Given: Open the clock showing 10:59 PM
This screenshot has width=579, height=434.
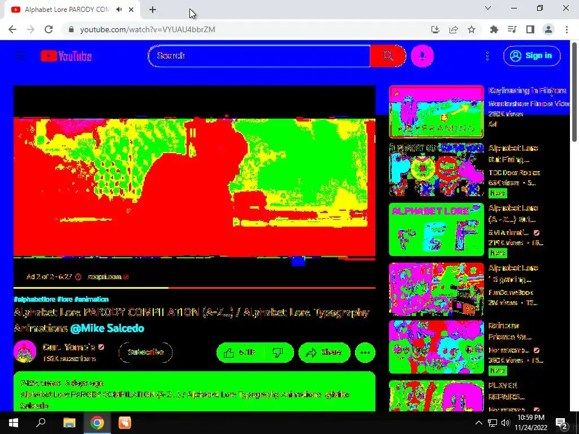Looking at the screenshot, I should pos(530,423).
